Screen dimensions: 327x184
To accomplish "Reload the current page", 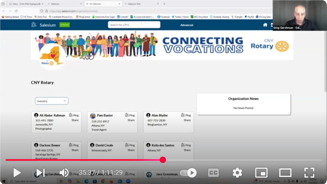I will click(16, 11).
